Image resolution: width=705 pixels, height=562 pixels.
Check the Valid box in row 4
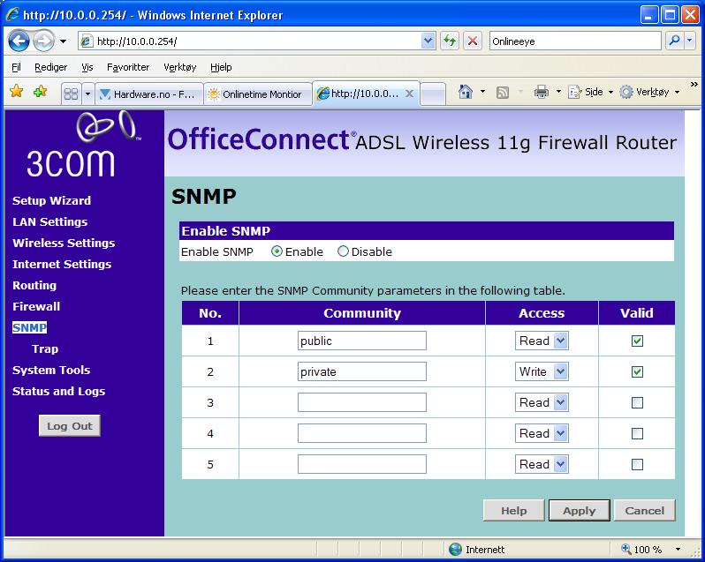click(637, 433)
